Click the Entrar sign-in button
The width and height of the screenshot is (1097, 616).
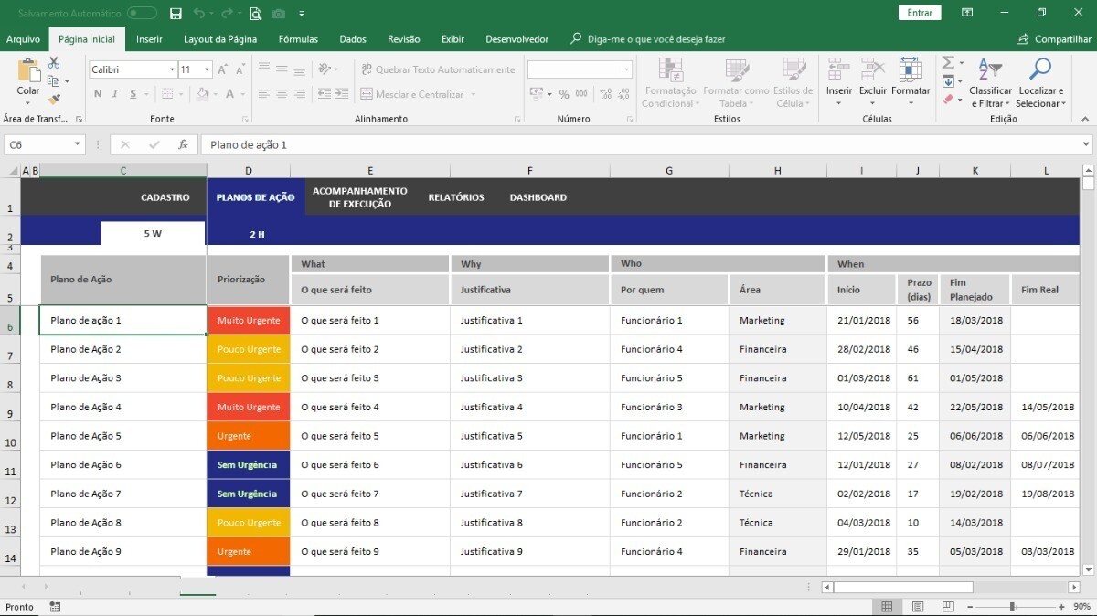tap(920, 13)
